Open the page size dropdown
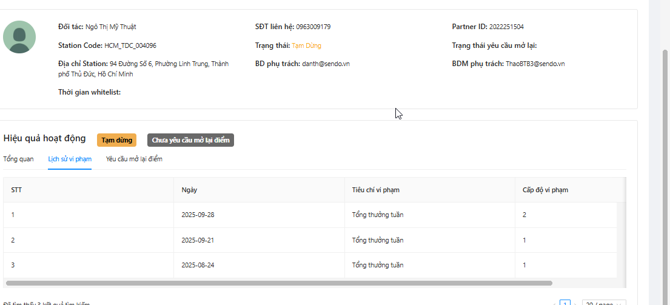Screen dimensions: 670x305 click(603, 303)
